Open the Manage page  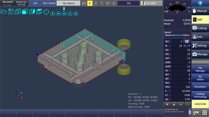click(200, 54)
